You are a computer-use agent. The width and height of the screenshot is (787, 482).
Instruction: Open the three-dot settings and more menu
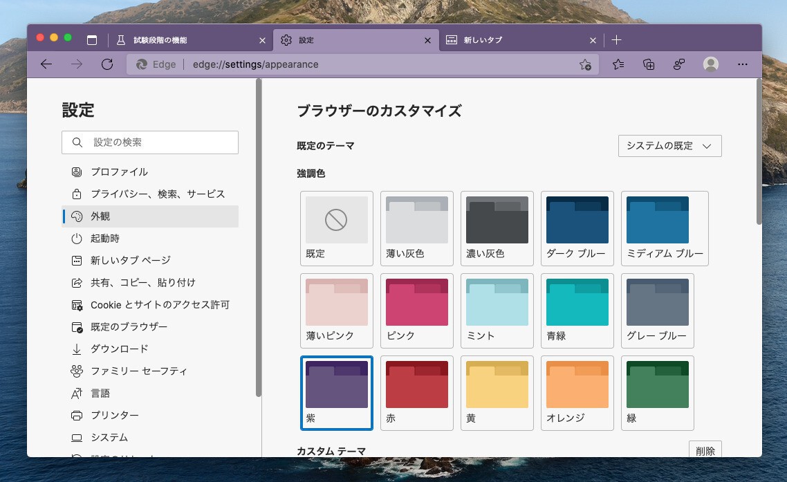(x=743, y=64)
